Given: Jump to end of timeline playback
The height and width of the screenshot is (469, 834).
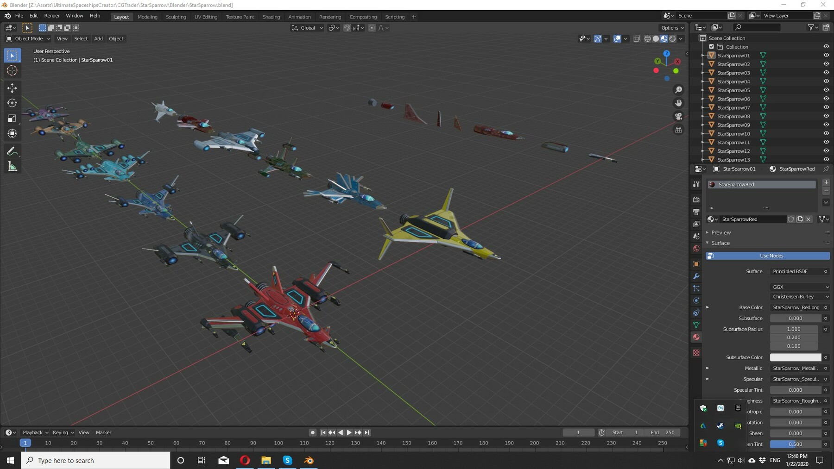Looking at the screenshot, I should click(x=366, y=432).
